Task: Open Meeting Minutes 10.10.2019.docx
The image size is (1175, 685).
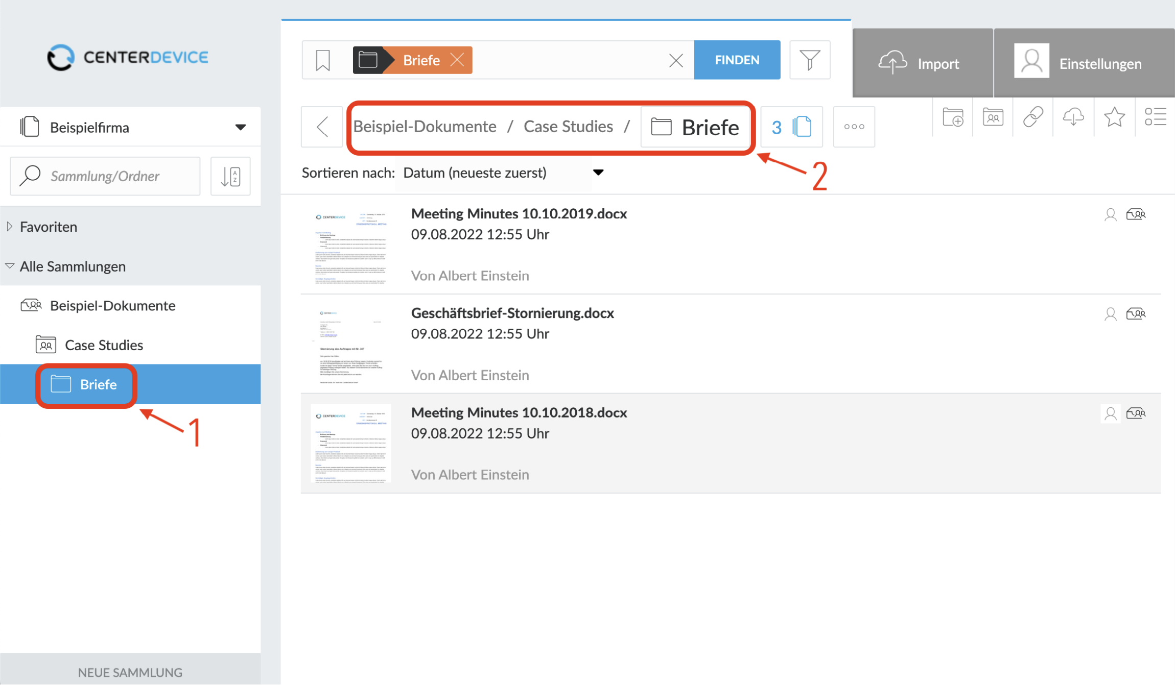Action: [519, 213]
